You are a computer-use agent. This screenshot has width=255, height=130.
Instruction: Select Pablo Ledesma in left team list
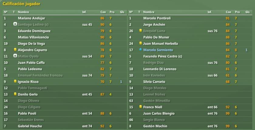(x=65, y=69)
